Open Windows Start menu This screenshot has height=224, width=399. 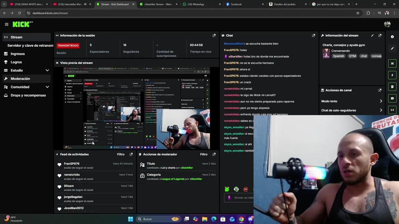(x=131, y=219)
